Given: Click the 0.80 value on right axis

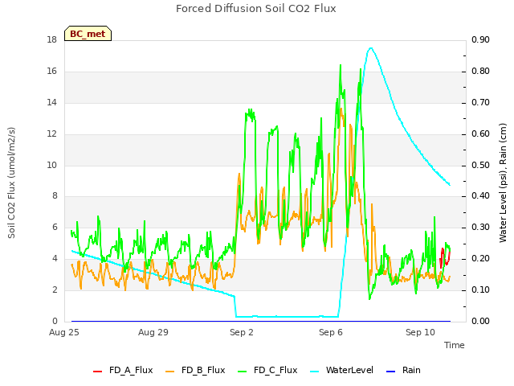Looking at the screenshot, I should coord(480,72).
